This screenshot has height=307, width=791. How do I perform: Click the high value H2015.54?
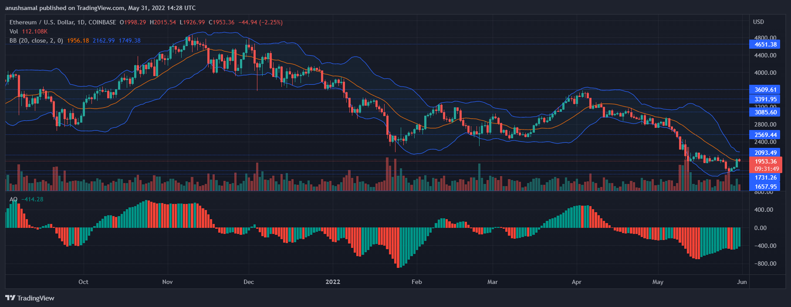point(163,22)
